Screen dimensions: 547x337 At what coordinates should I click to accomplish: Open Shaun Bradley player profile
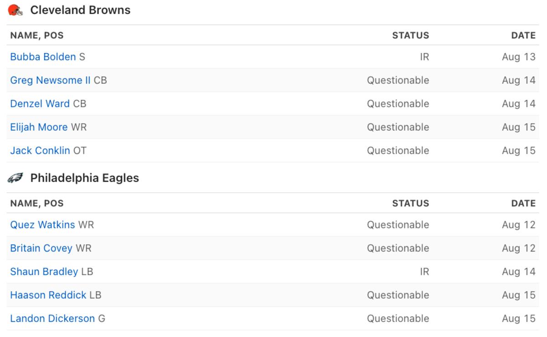click(x=44, y=272)
